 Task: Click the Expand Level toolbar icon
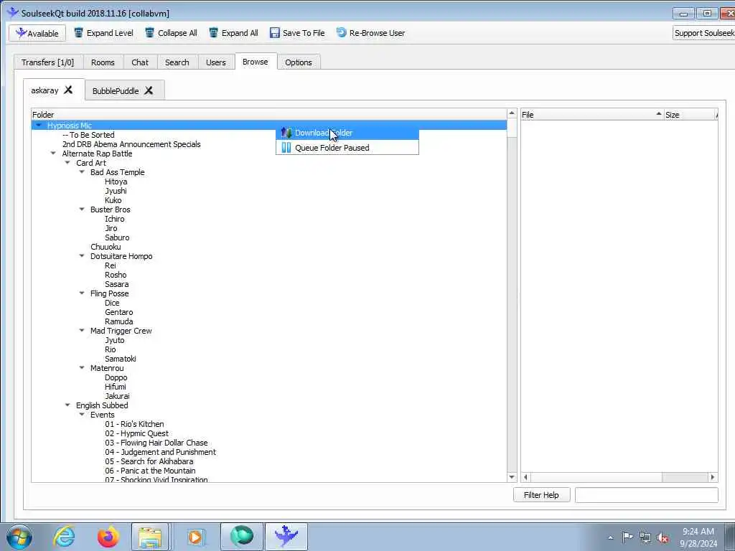(x=79, y=33)
